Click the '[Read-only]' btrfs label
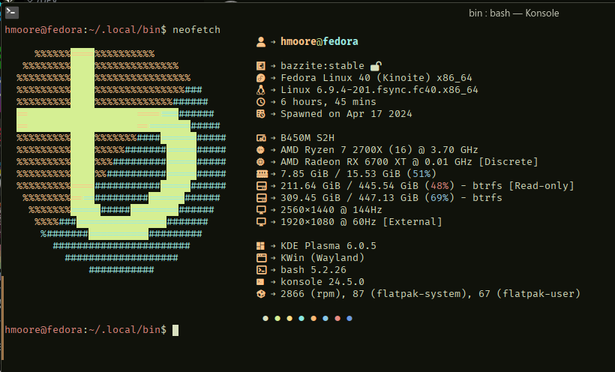Image resolution: width=615 pixels, height=372 pixels. pyautogui.click(x=541, y=186)
